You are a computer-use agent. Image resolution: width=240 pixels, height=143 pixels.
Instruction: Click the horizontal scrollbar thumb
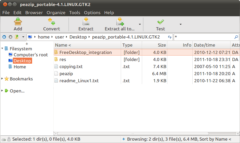point(133,134)
